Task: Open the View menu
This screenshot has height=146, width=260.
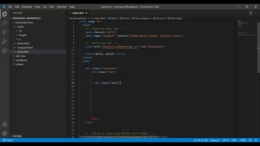Action: (38, 7)
